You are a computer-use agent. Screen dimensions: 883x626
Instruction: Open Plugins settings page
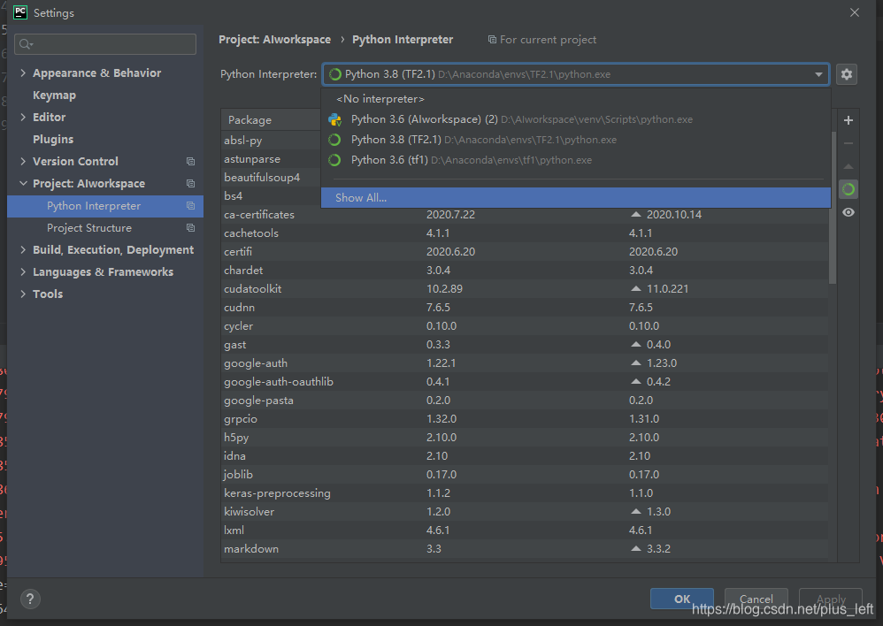click(x=53, y=139)
